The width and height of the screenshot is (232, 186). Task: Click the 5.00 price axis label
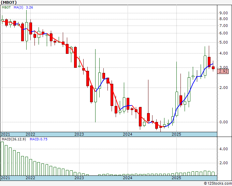pos(223,42)
